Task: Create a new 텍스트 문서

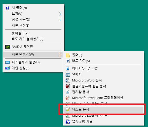Action: tap(103, 110)
